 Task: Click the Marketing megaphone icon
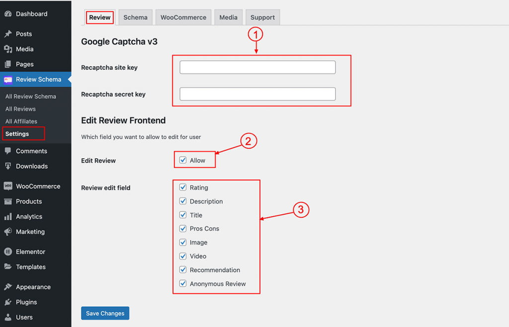(x=8, y=232)
